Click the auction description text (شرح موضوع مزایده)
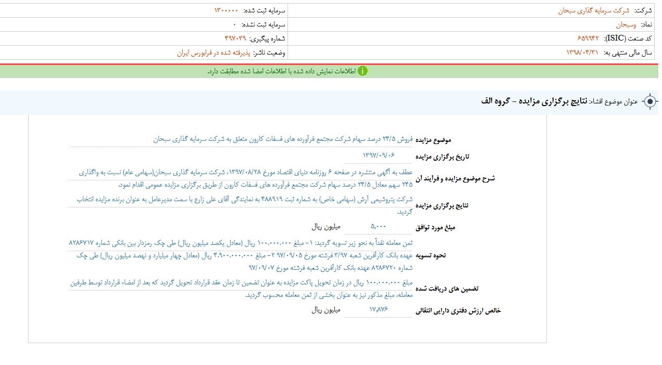This screenshot has width=662, height=365. [x=245, y=178]
